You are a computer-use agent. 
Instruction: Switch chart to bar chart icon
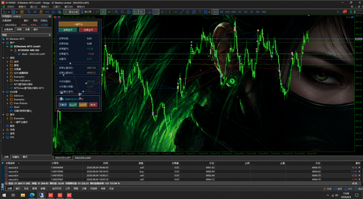tap(97, 12)
